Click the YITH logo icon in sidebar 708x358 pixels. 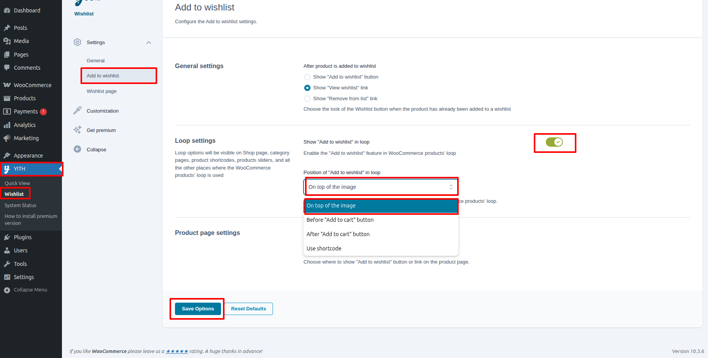(x=7, y=169)
